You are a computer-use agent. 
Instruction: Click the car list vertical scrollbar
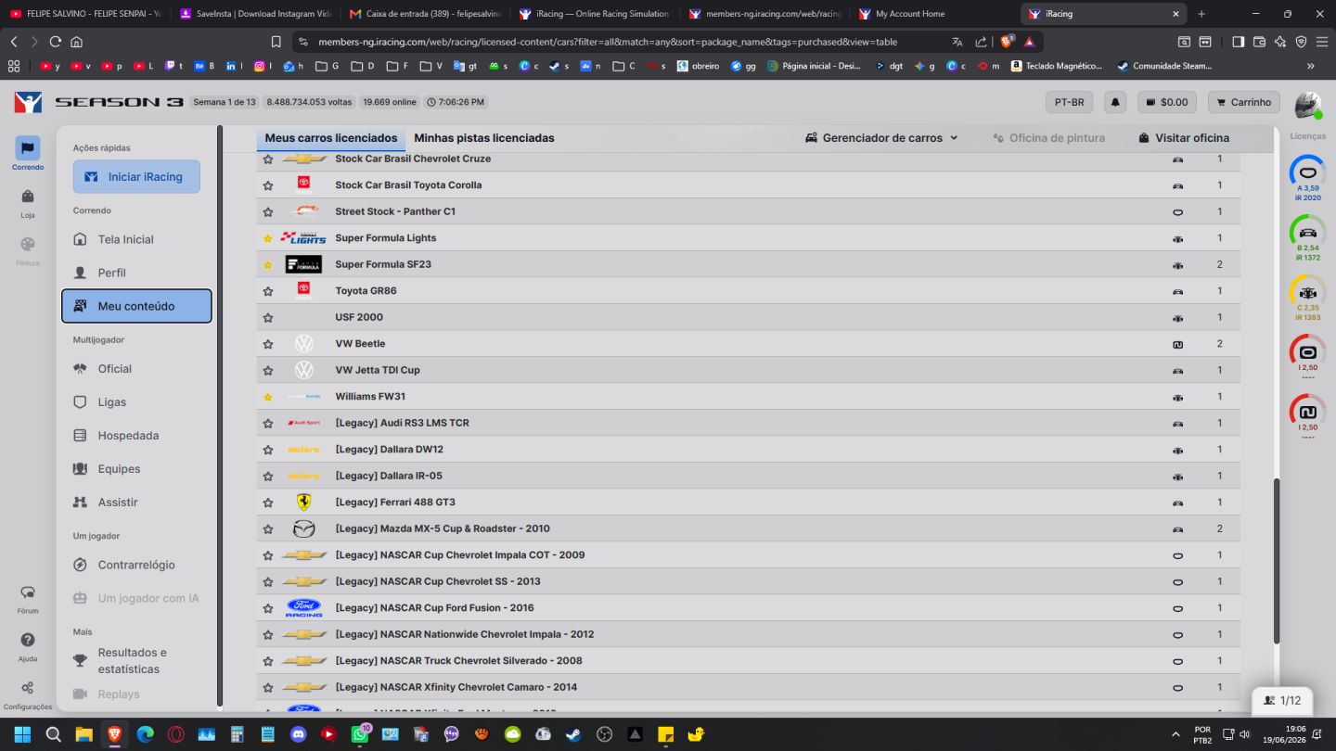click(x=1277, y=561)
